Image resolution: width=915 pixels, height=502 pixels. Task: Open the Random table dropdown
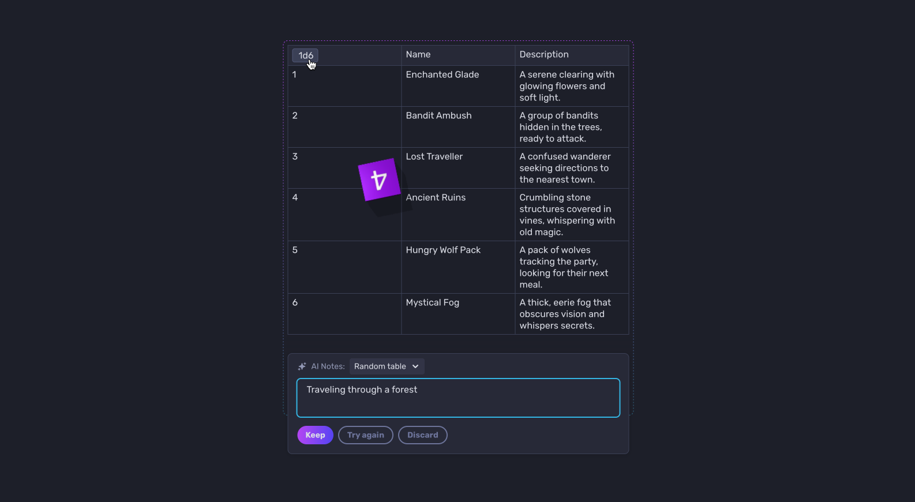tap(387, 366)
